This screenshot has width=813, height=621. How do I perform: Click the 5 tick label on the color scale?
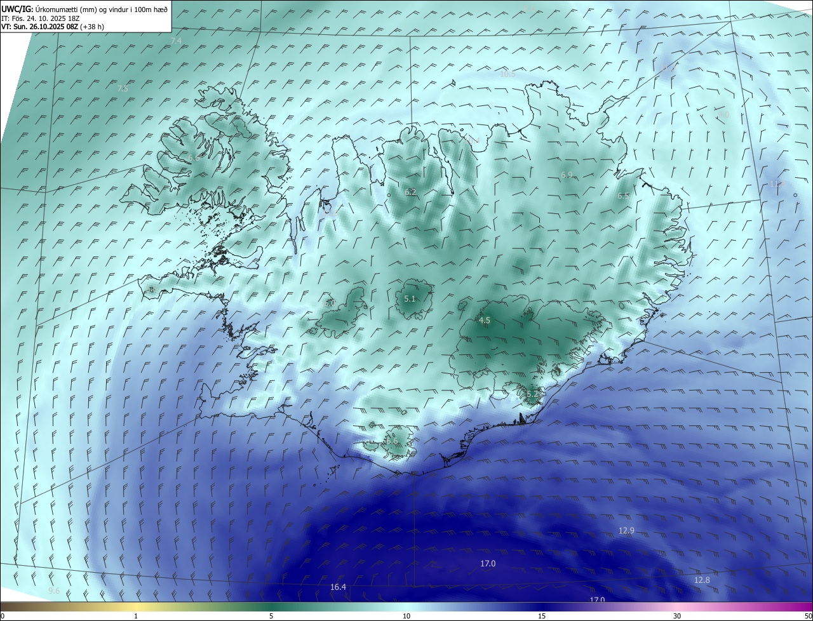pos(271,617)
